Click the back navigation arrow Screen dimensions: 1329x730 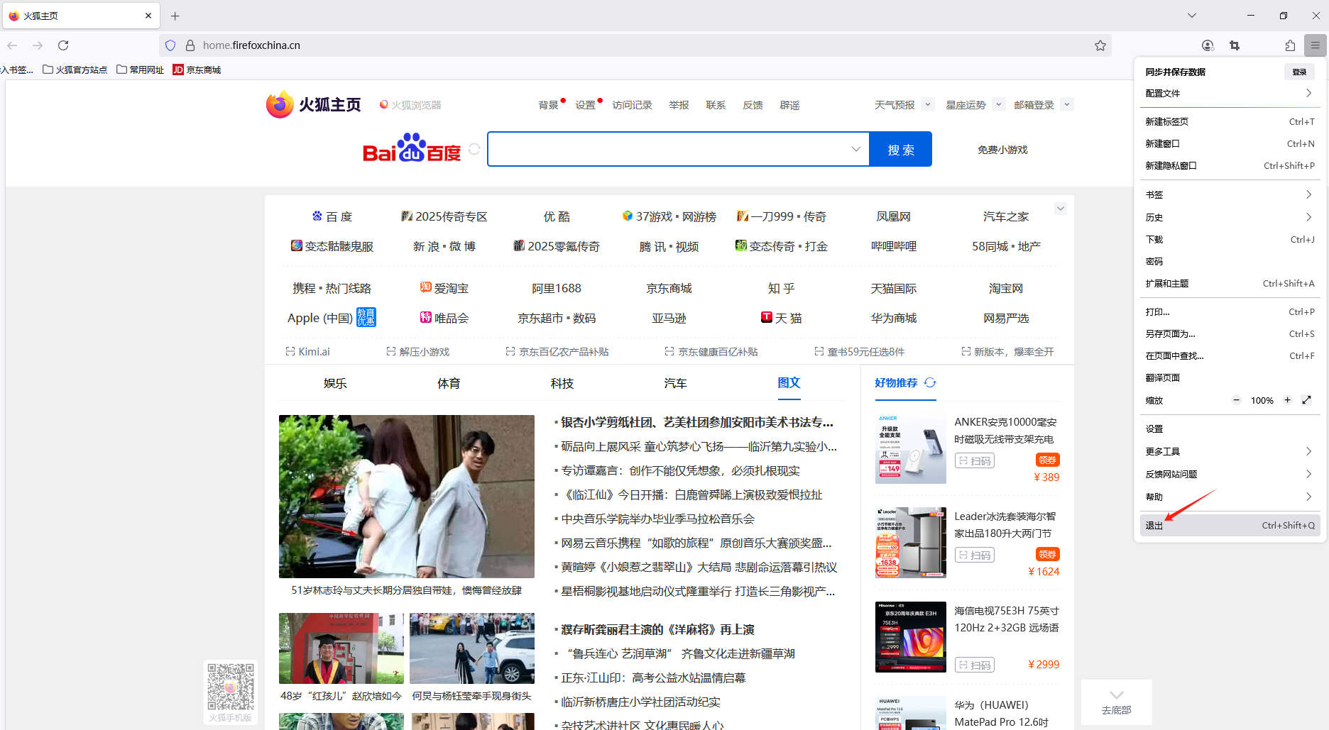tap(12, 45)
